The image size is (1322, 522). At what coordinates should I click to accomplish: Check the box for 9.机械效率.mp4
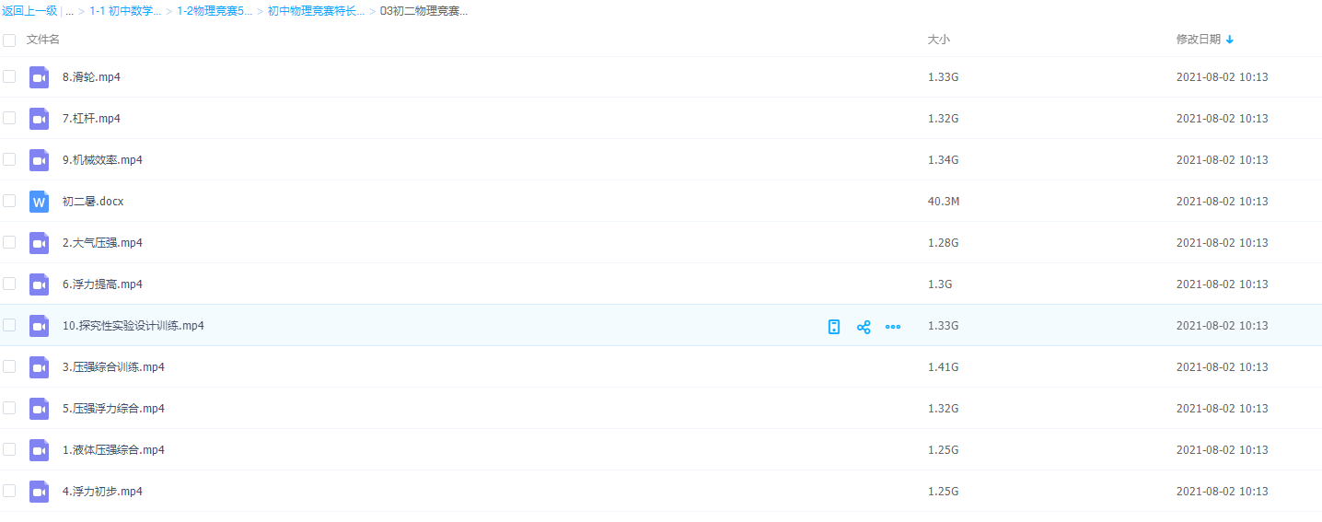(9, 159)
